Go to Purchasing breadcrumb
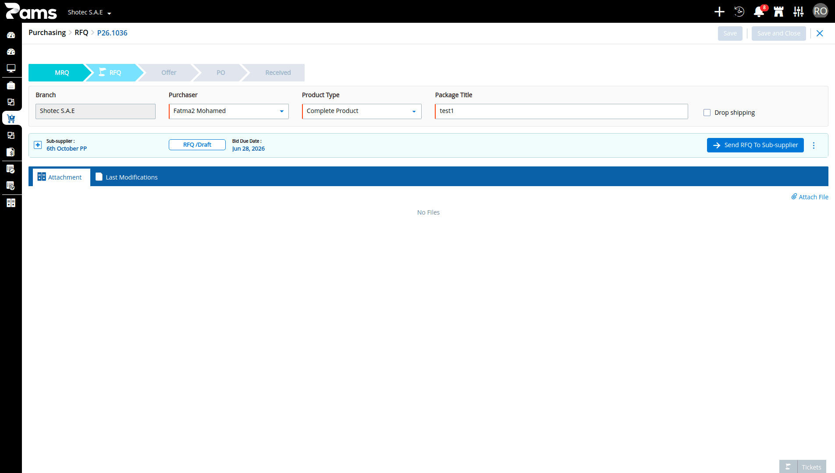Image resolution: width=835 pixels, height=473 pixels. click(x=47, y=33)
